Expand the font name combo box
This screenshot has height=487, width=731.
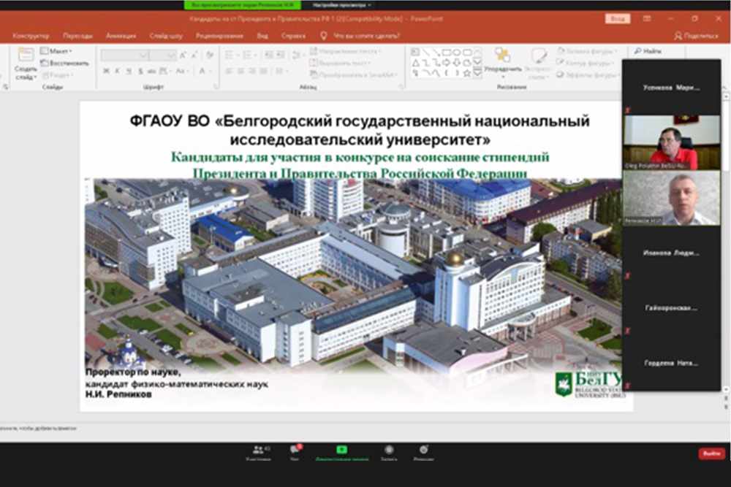click(143, 55)
